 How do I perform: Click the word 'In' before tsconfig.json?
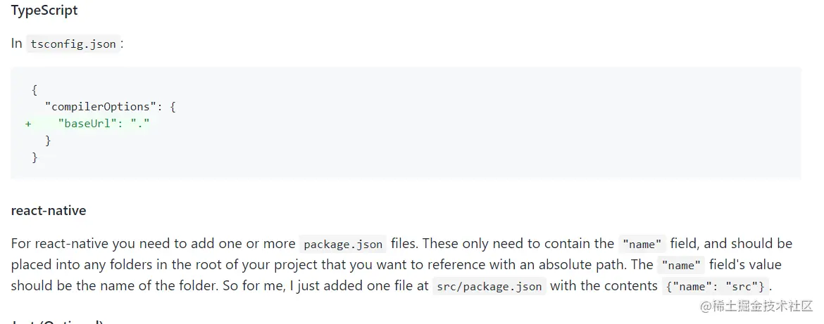[x=17, y=44]
